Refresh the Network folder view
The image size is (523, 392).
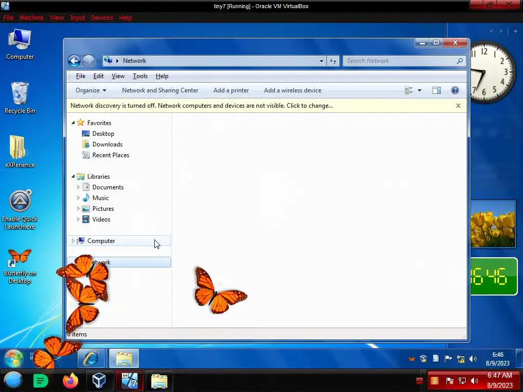(333, 61)
